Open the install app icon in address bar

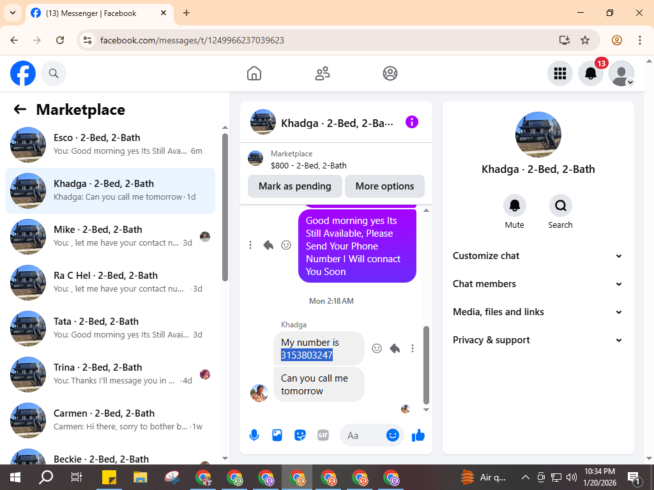(565, 40)
